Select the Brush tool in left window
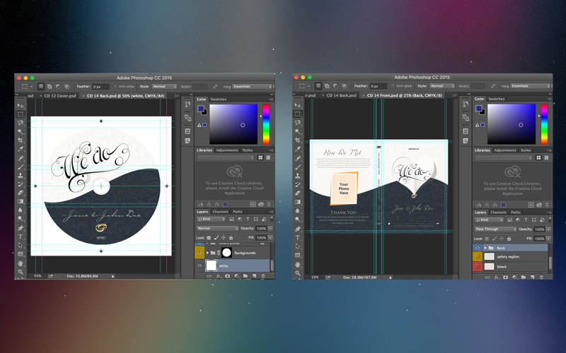This screenshot has height=353, width=566. point(21,167)
